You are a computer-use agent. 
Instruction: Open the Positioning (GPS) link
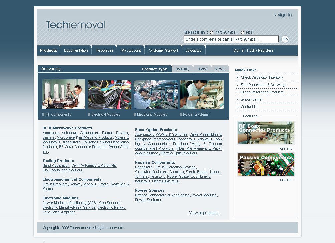click(83, 203)
